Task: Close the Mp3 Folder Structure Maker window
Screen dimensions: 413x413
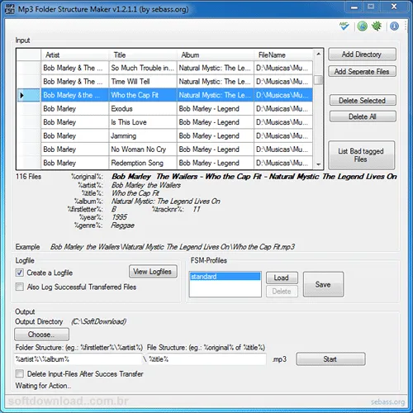Action: [394, 7]
